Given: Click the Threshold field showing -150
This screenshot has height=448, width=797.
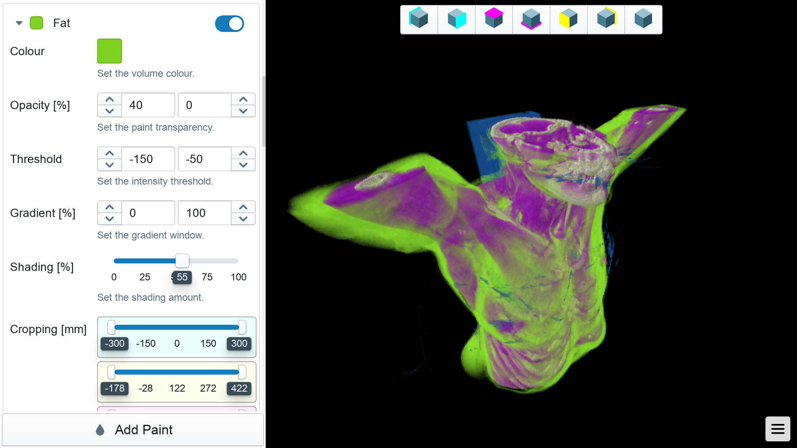Looking at the screenshot, I should click(148, 159).
